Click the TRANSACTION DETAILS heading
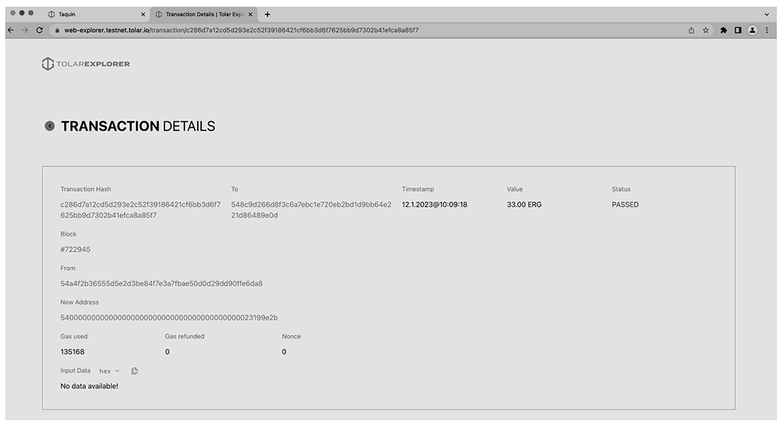Screen dimensions: 782x427 point(138,126)
